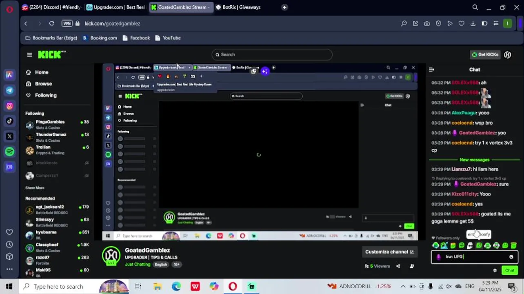Open the extensions cube in the sidebar

(x=9, y=256)
